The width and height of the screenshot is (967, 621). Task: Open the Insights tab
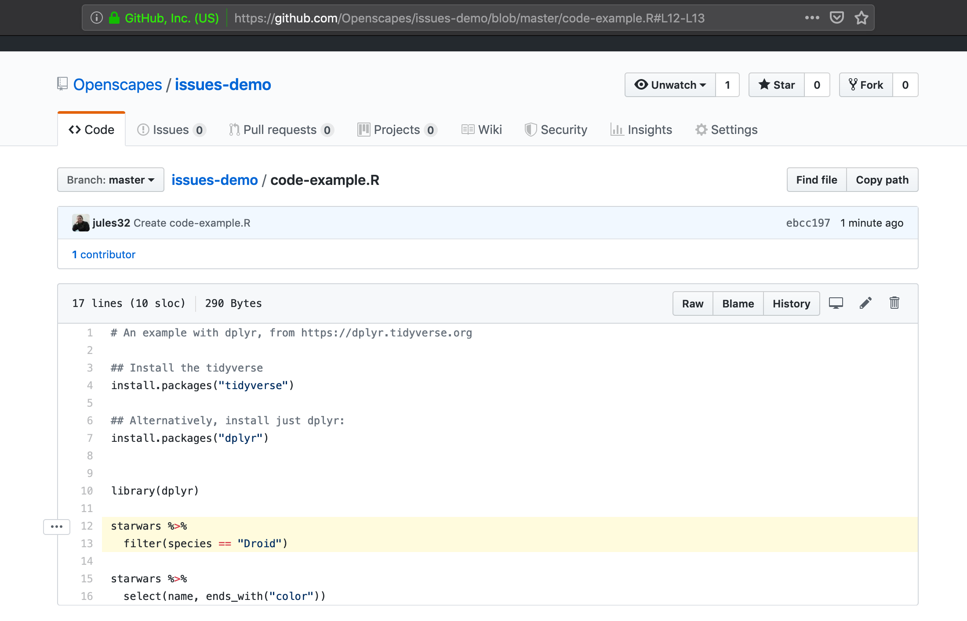pos(641,130)
